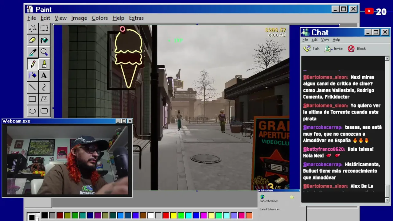Choose the Brush tool
The image size is (393, 221).
pyautogui.click(x=44, y=64)
